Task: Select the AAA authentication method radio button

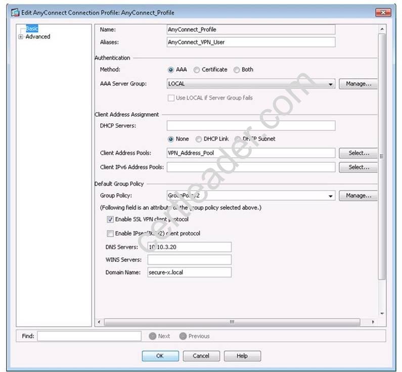Action: [x=170, y=70]
